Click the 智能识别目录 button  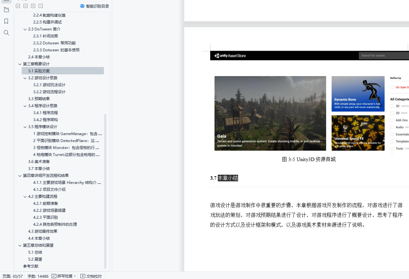pyautogui.click(x=94, y=6)
